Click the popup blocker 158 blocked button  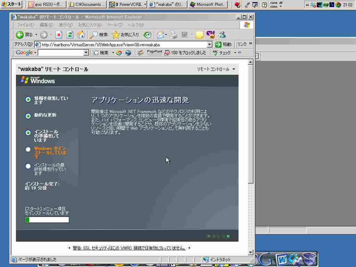point(185,53)
